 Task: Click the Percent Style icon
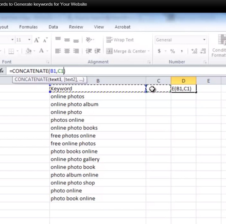coord(172,51)
